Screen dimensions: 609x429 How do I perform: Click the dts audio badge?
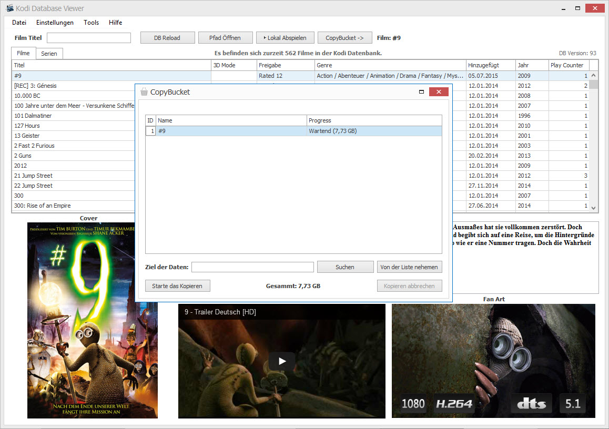click(x=531, y=404)
